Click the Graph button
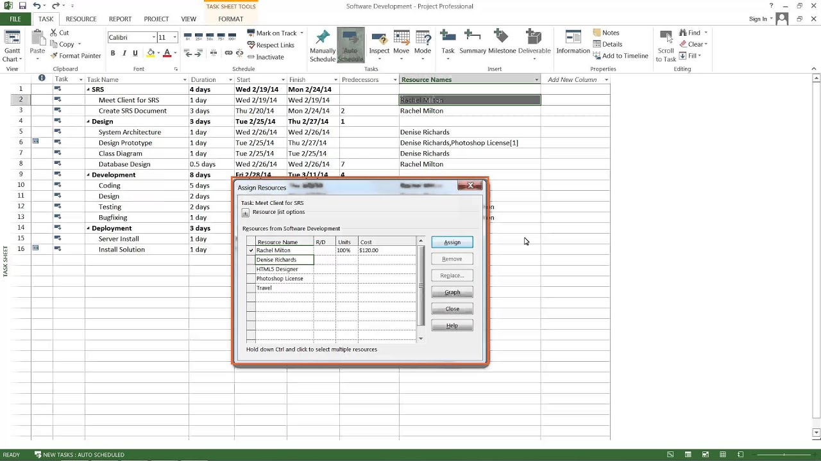Image resolution: width=821 pixels, height=461 pixels. point(452,292)
